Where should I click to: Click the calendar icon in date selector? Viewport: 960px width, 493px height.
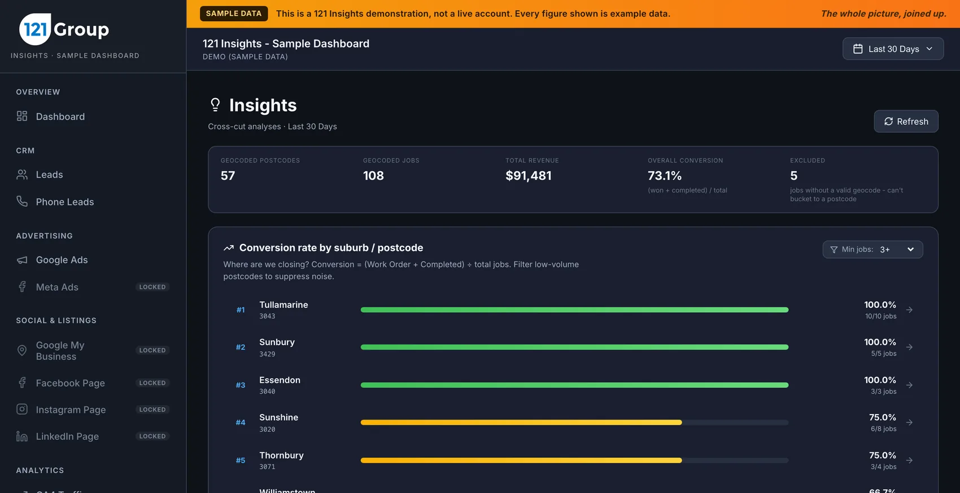click(x=858, y=49)
